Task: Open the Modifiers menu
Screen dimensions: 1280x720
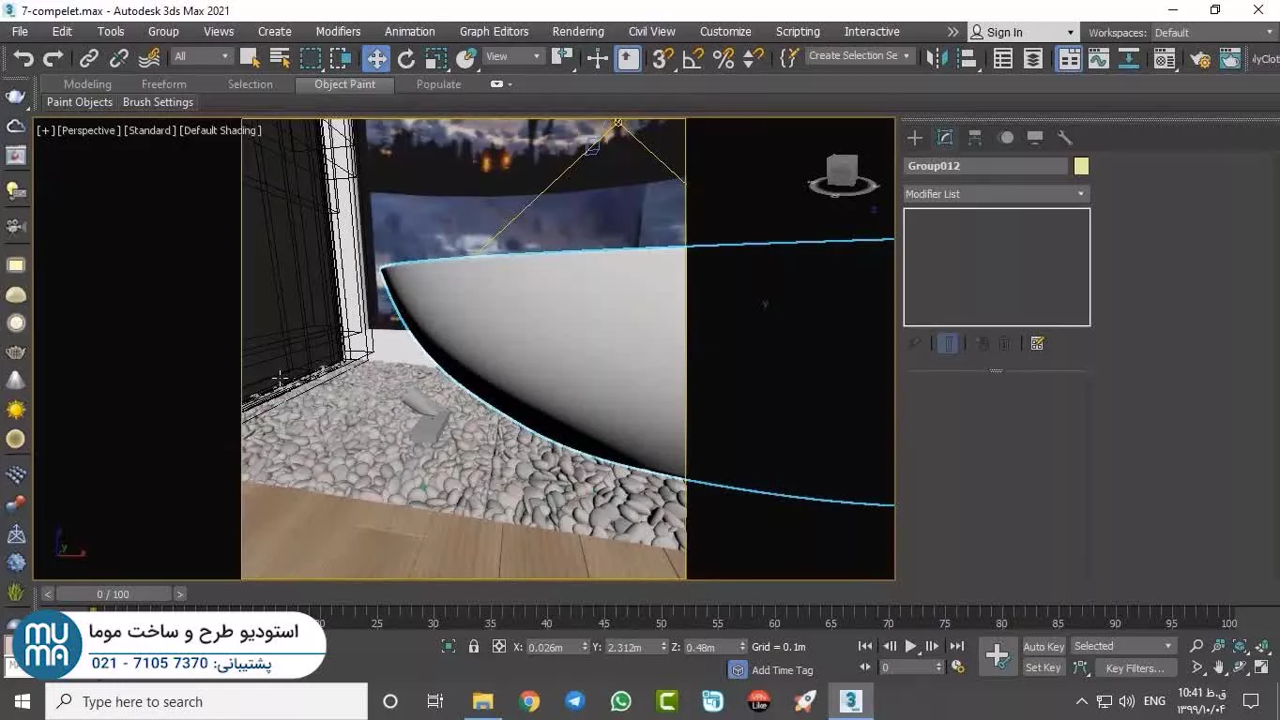Action: (x=338, y=32)
